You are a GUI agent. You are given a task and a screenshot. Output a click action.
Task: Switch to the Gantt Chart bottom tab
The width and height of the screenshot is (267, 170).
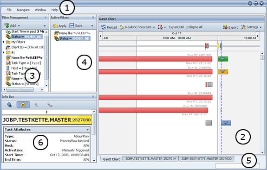coord(111,159)
